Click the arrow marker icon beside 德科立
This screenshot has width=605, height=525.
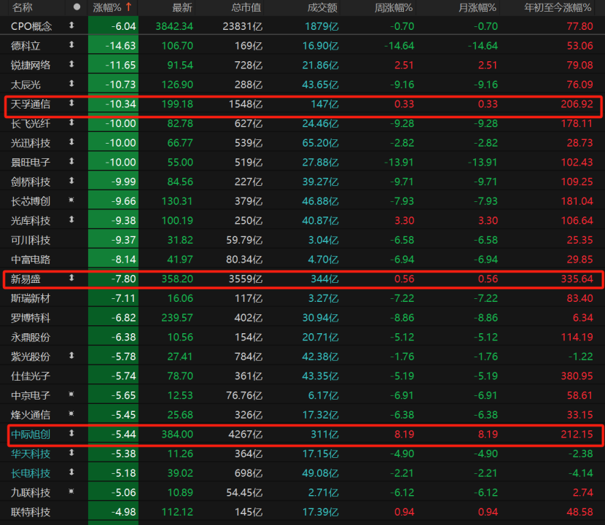[71, 45]
